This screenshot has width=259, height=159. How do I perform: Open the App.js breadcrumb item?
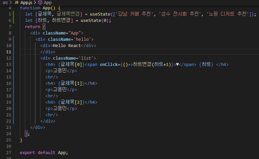click(x=26, y=2)
